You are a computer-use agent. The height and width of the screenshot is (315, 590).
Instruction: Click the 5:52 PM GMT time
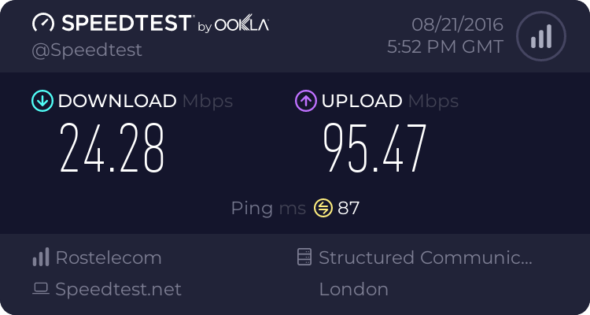point(445,47)
